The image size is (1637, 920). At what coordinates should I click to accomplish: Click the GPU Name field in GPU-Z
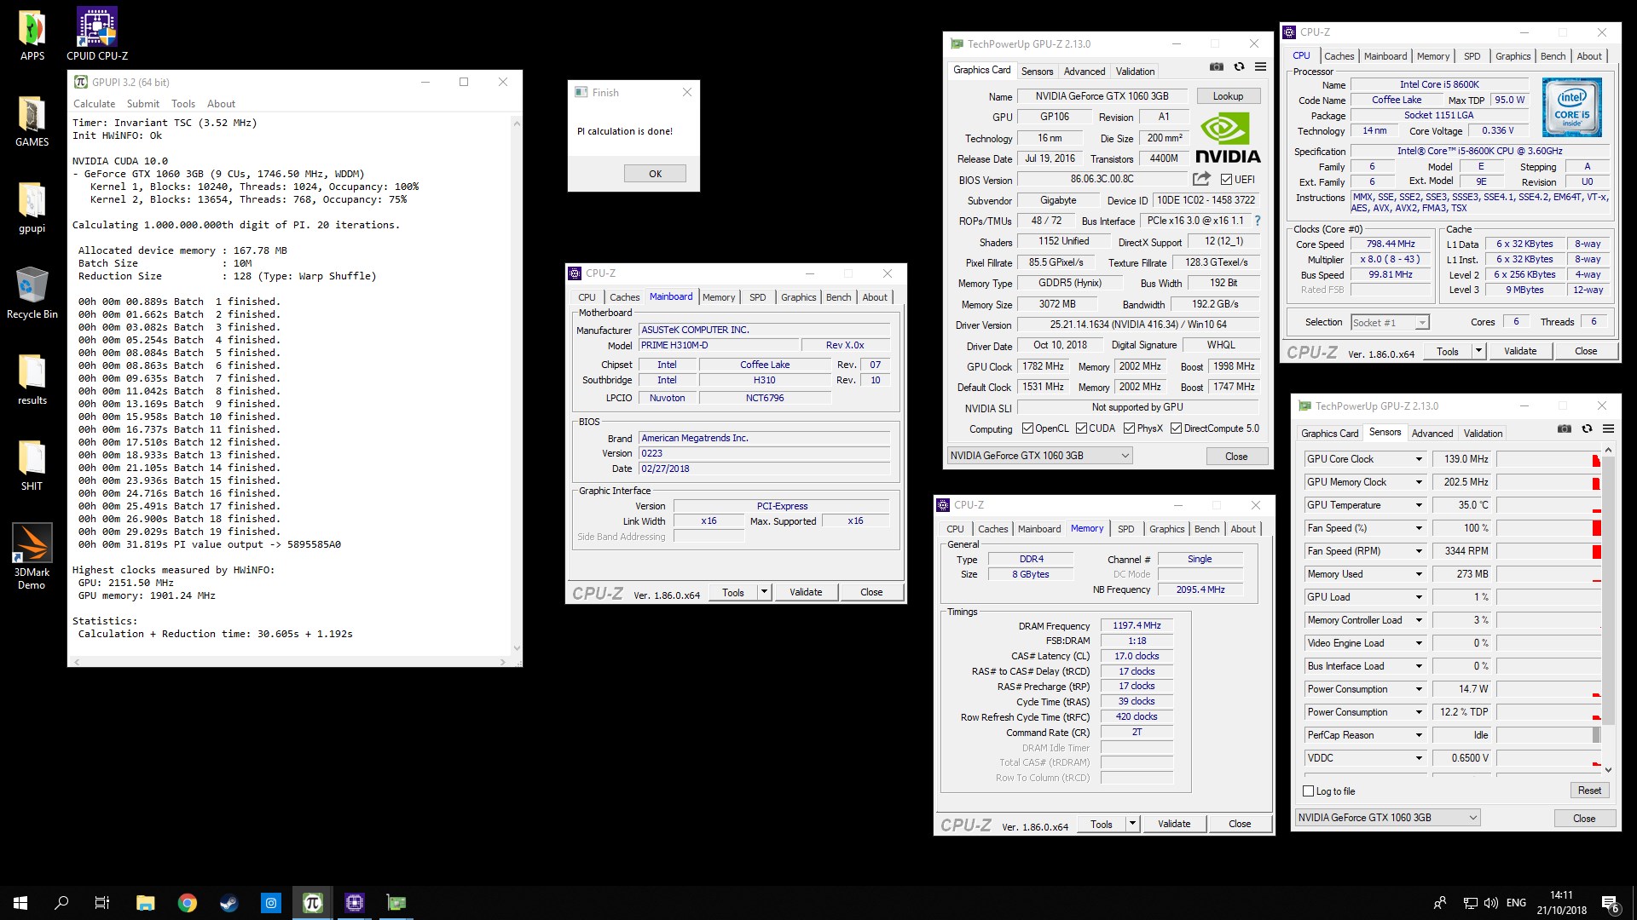click(x=1102, y=96)
